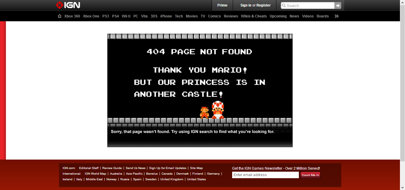Select the PS4 navigation item
Screen dimensions: 405x190
tap(115, 16)
